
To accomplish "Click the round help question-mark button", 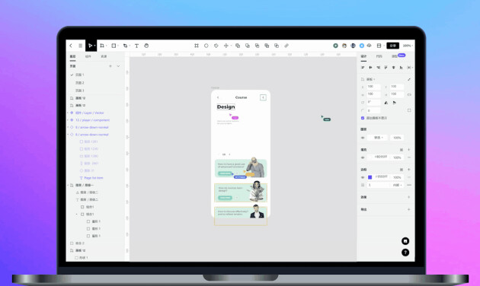I will coord(405,253).
